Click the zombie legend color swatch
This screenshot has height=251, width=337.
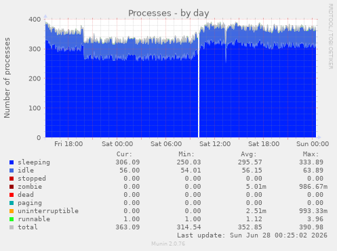tap(12, 187)
